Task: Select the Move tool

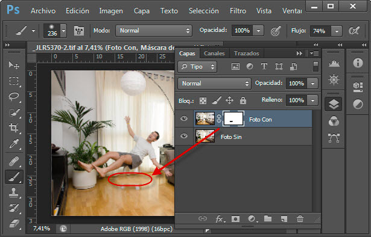Action: 14,65
